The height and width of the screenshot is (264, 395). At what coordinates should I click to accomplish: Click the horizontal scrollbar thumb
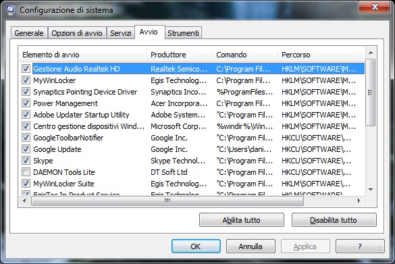167,201
